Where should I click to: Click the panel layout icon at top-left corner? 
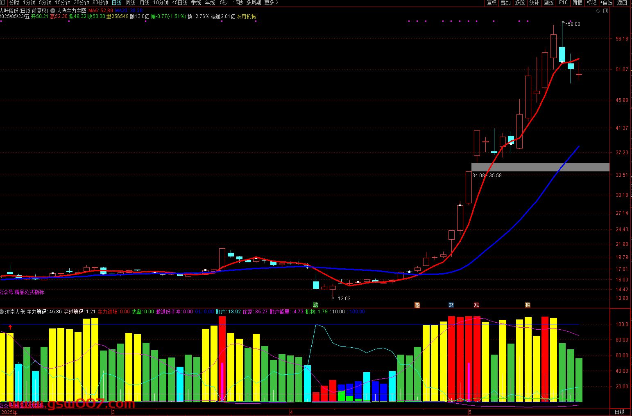coord(3,2)
